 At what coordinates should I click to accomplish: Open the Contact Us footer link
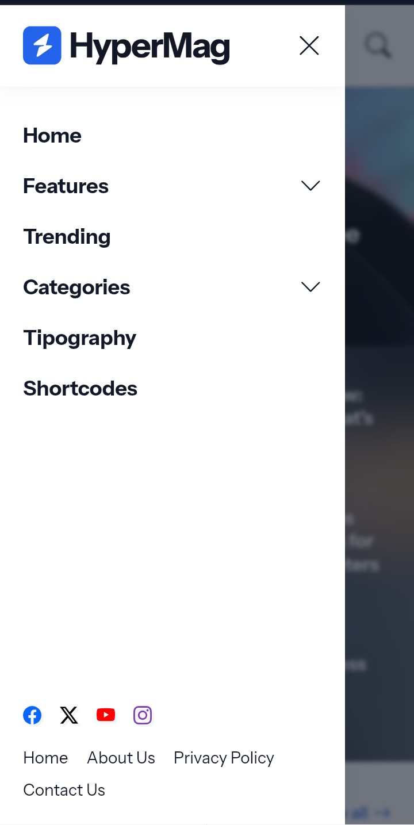64,790
